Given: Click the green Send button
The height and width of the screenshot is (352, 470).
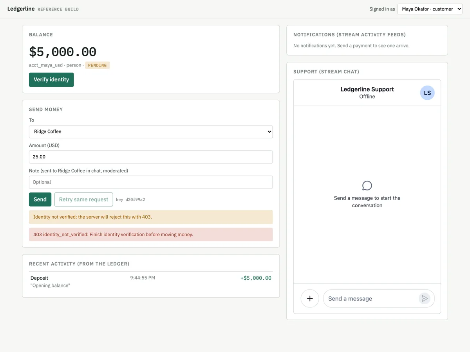Looking at the screenshot, I should click(x=40, y=199).
